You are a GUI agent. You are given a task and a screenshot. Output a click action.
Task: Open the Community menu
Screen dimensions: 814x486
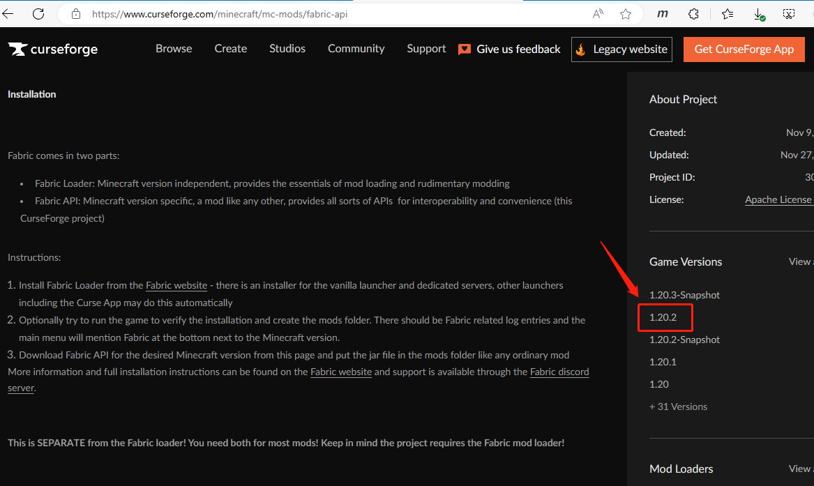click(x=356, y=49)
